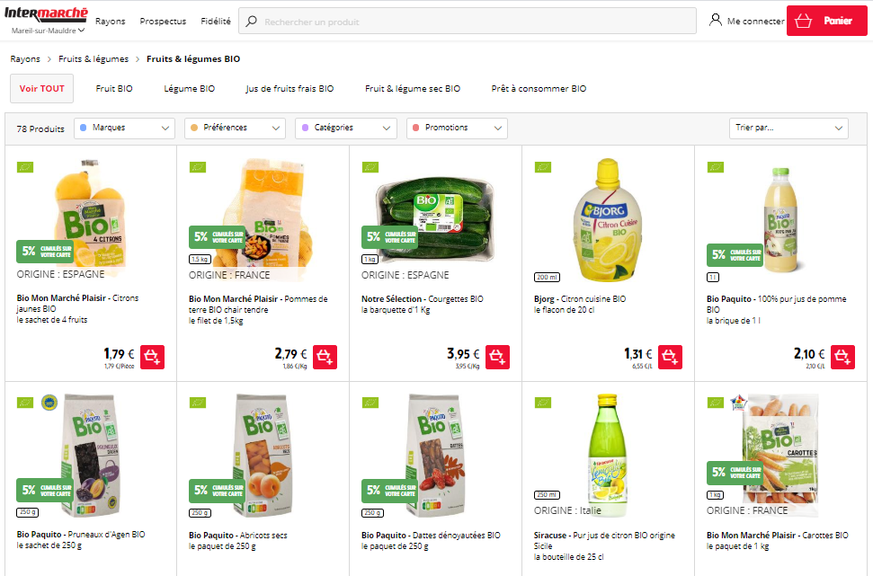The image size is (873, 576).
Task: Click the 78 Produits count label
Action: point(40,128)
